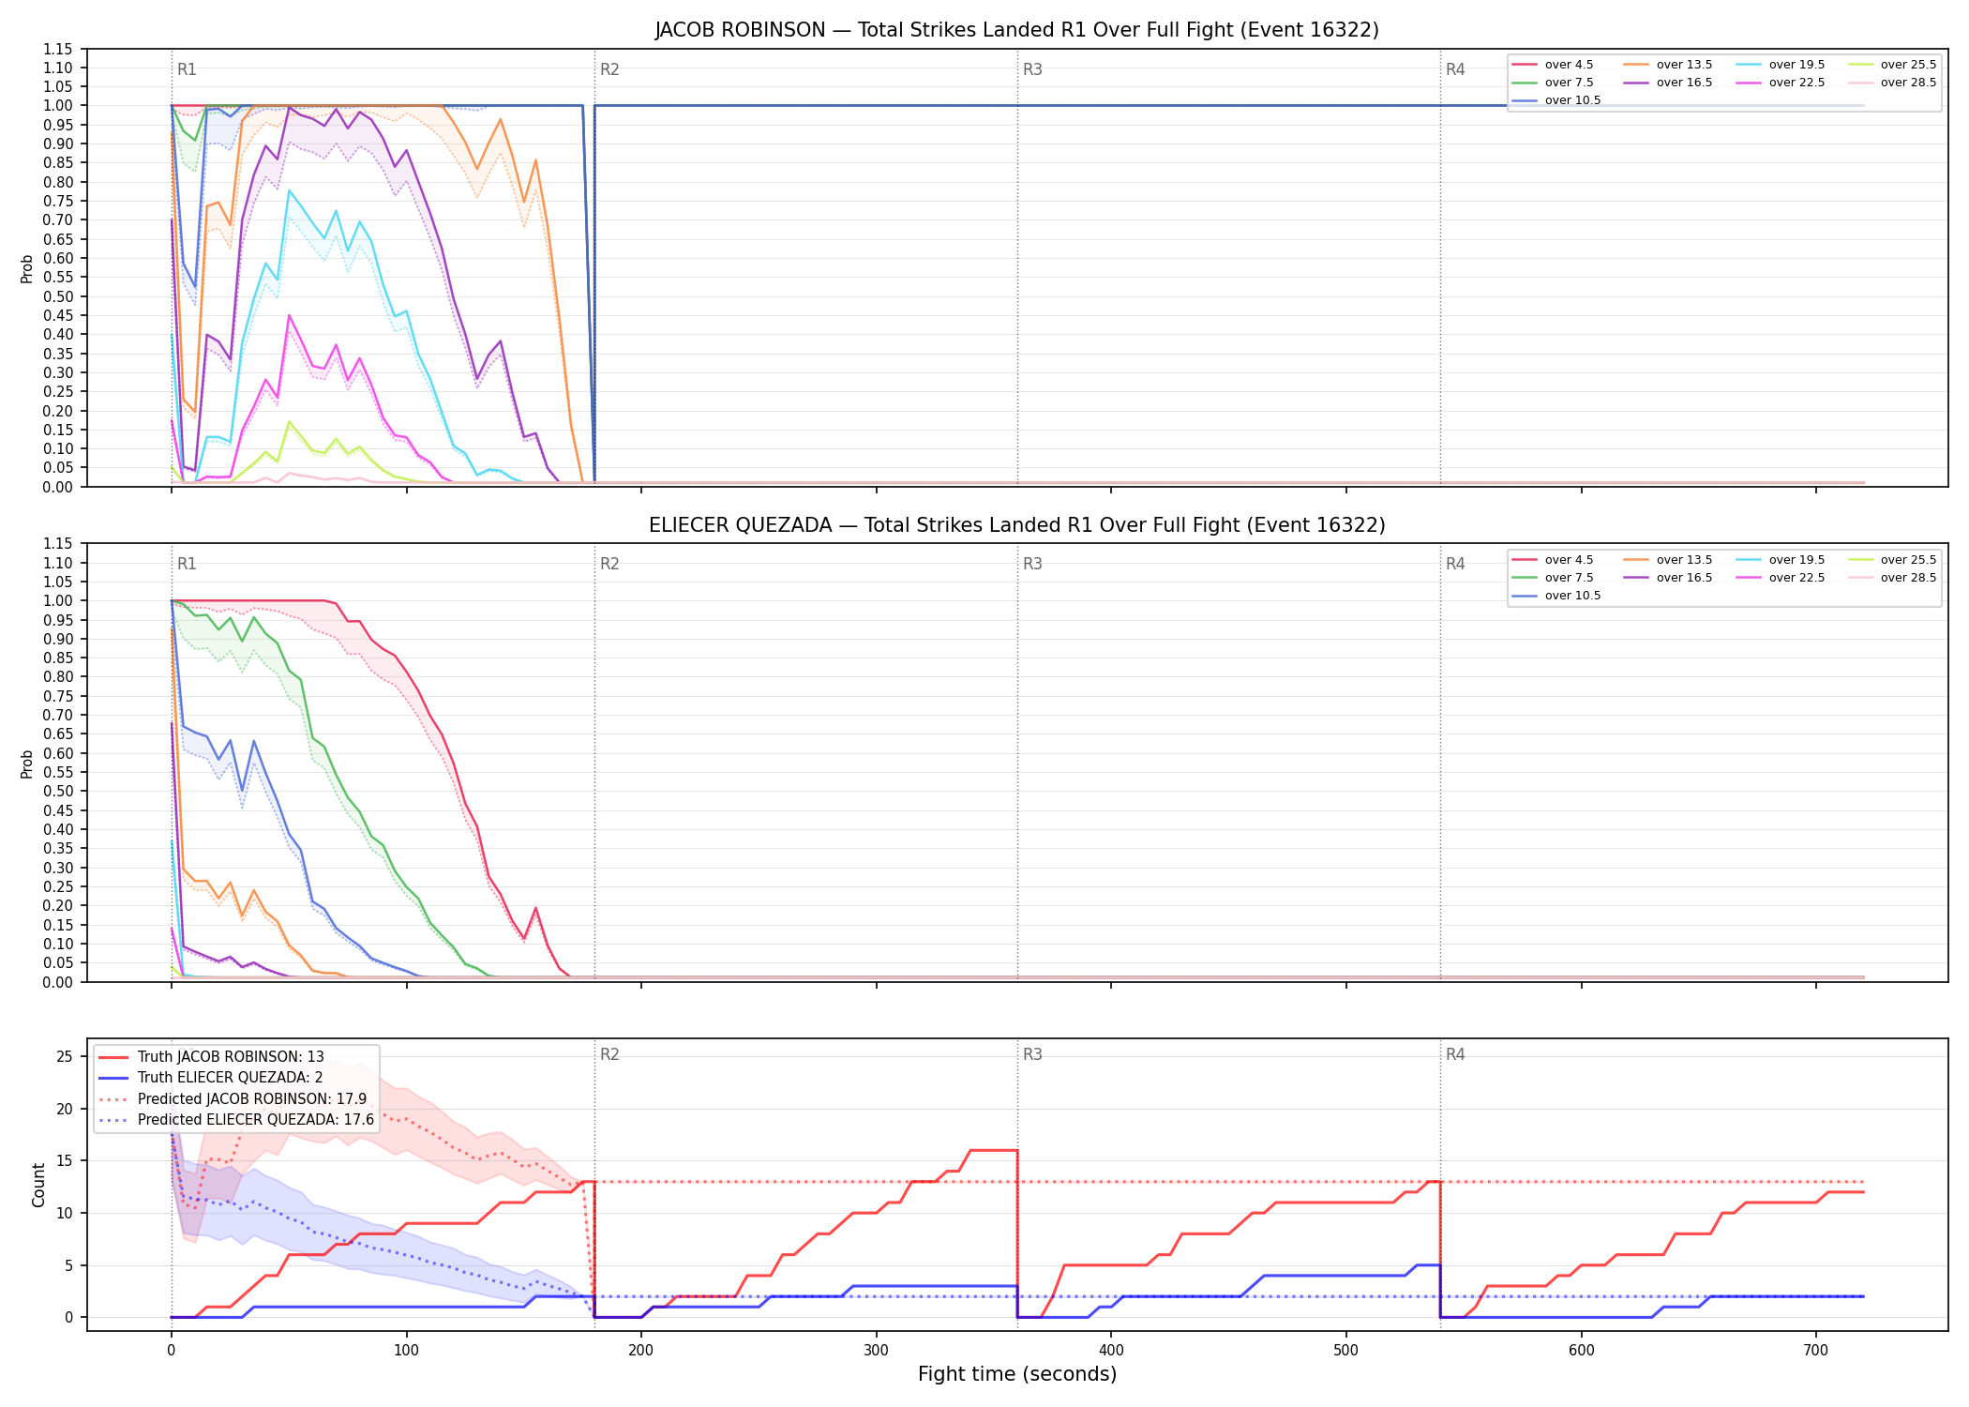Click the R3 round label in Robinson chart
Screen dimensions: 1969x1407
(1032, 69)
